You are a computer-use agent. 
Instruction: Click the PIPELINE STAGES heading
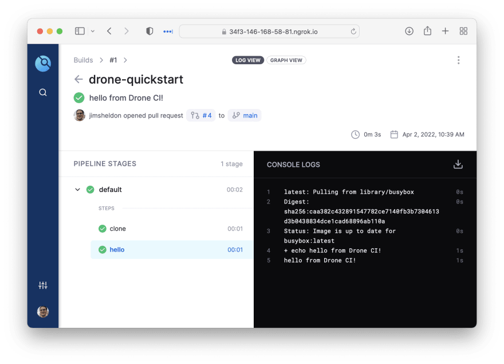105,163
